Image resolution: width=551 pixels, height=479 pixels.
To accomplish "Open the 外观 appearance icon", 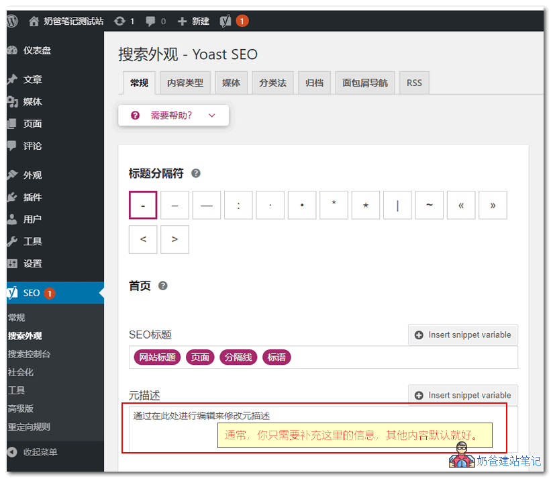I will tap(11, 175).
